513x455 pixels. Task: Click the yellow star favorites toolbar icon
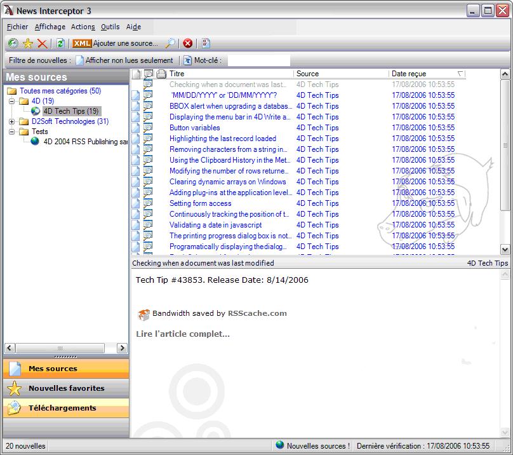point(28,43)
